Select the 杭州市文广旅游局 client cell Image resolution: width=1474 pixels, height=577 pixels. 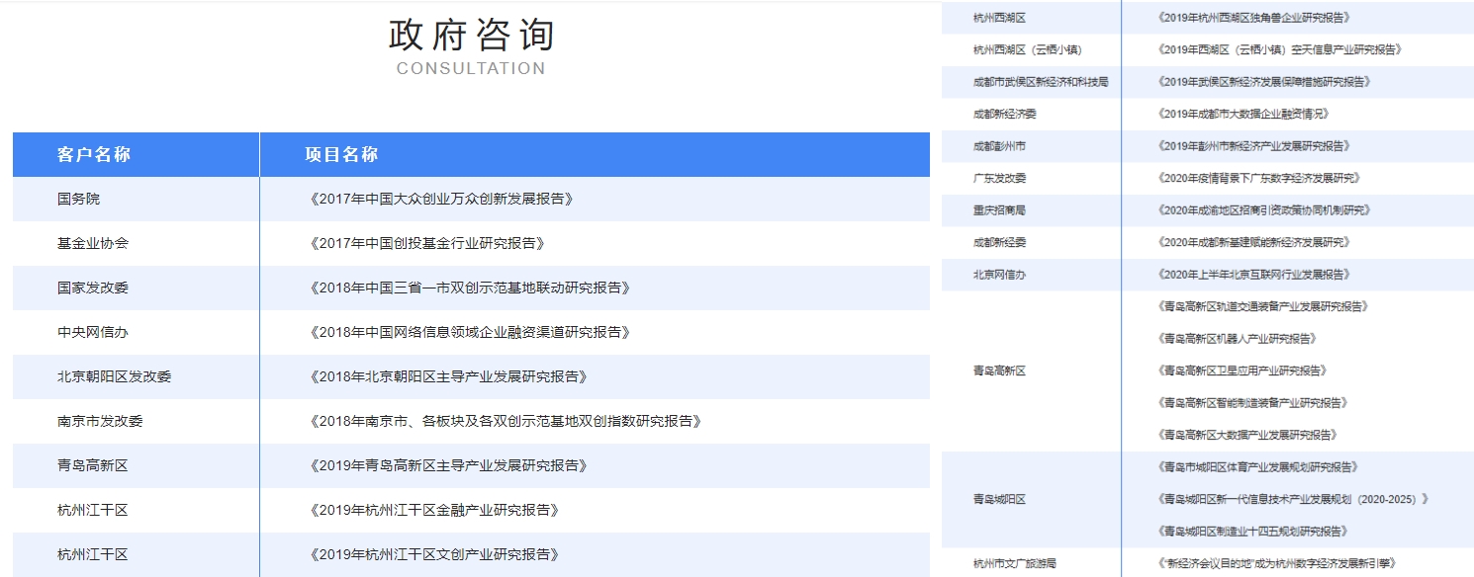[1015, 563]
